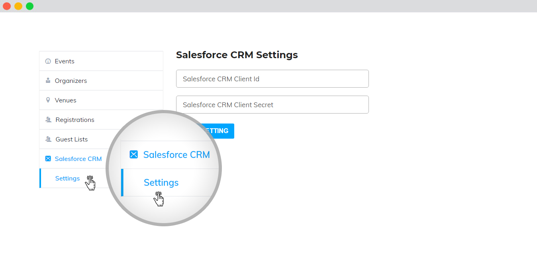Screen dimensions: 537x253
Task: Focus the Salesforce CRM Client Secret field
Action: click(x=272, y=105)
